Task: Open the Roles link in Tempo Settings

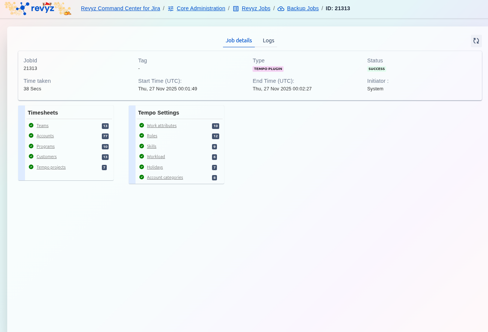Action: [x=152, y=136]
